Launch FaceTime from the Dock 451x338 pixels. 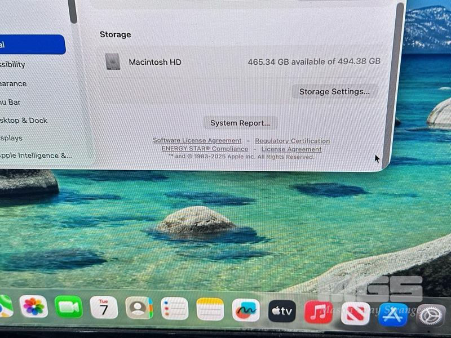pyautogui.click(x=69, y=307)
